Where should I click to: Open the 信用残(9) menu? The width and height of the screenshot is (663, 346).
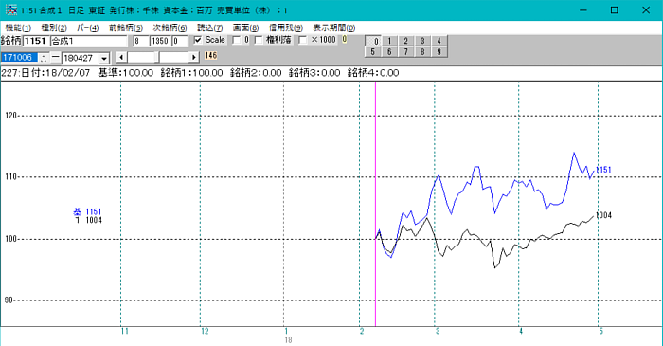[x=286, y=27]
